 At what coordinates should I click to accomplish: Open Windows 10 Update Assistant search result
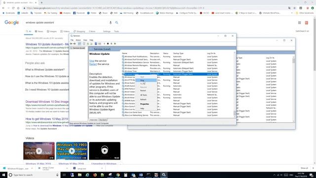(47, 44)
